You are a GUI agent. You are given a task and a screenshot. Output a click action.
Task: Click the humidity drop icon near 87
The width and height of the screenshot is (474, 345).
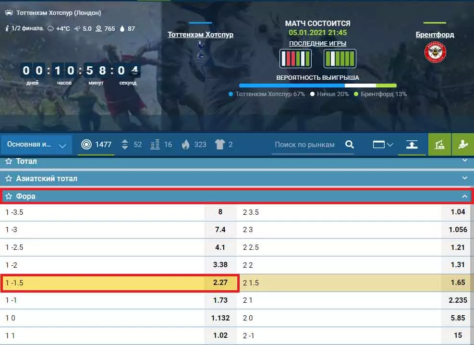(x=122, y=29)
